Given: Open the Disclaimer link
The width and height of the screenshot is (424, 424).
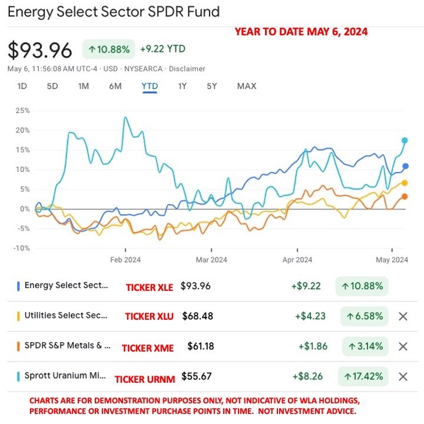Looking at the screenshot, I should point(187,69).
